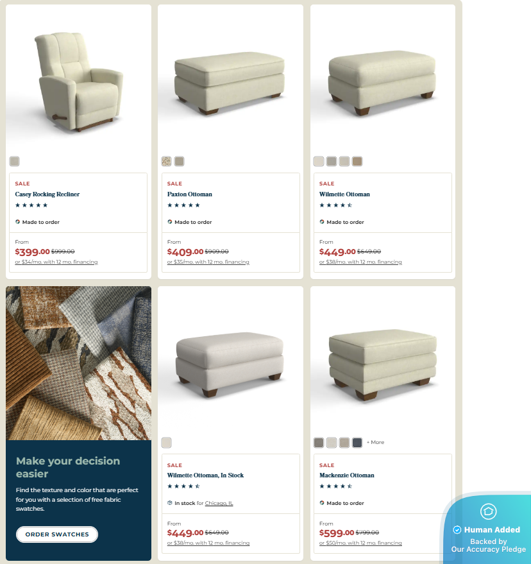Open the Wilmette Ottoman, In Stock title
The height and width of the screenshot is (564, 531).
(x=205, y=475)
